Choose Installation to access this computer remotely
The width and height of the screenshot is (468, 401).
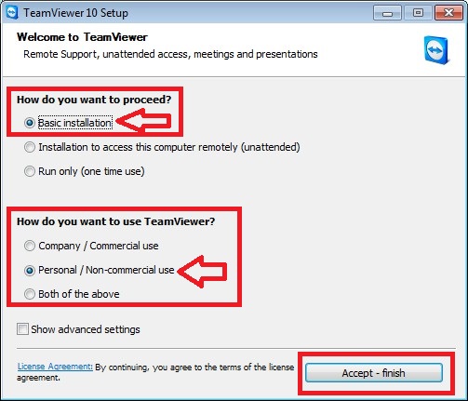click(x=30, y=147)
